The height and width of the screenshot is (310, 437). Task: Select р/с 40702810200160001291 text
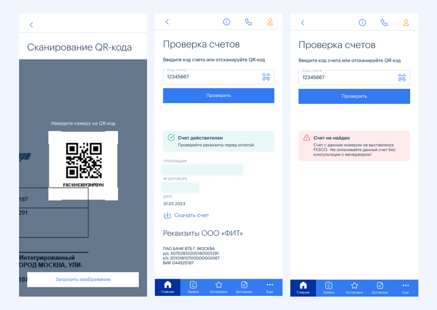pyautogui.click(x=191, y=254)
